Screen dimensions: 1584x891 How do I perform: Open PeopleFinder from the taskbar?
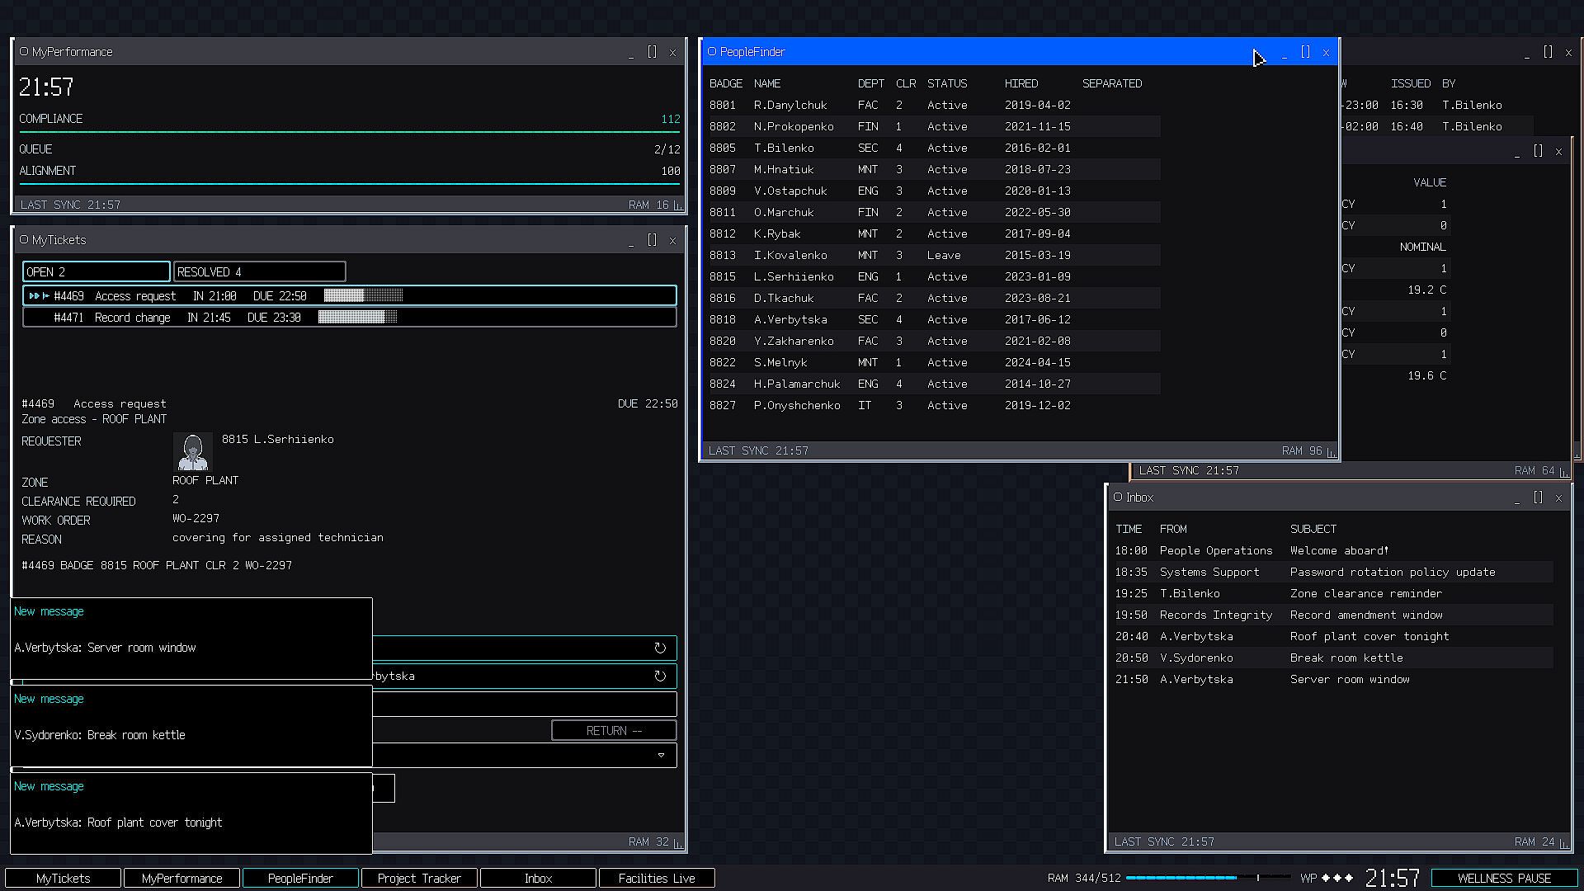pyautogui.click(x=301, y=878)
